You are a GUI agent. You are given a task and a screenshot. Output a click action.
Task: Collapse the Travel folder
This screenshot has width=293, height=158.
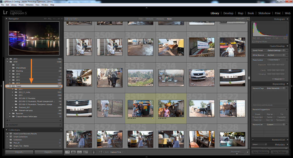coord(10,86)
